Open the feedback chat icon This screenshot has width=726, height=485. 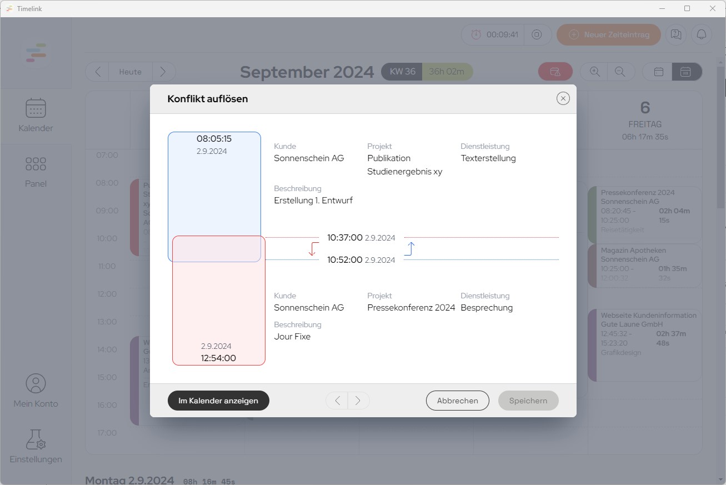click(676, 34)
